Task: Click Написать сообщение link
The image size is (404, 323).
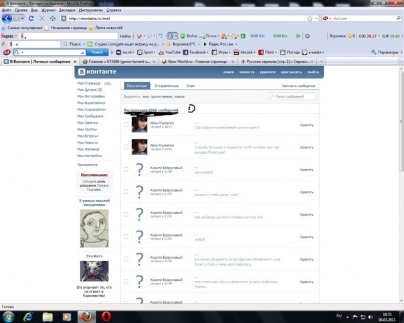Action: 298,86
